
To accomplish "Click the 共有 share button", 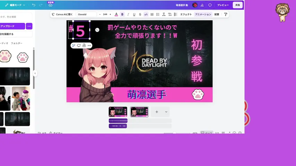I will point(238,5).
